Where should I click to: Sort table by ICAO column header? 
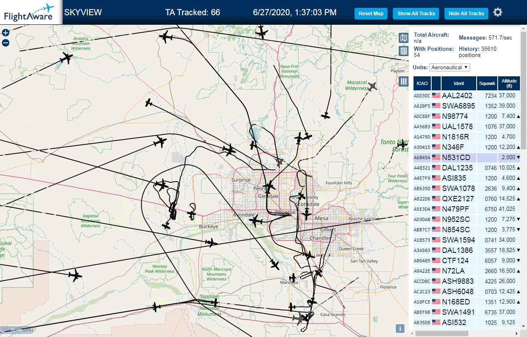(422, 83)
